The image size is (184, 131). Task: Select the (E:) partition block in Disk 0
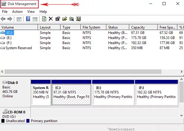113,93
